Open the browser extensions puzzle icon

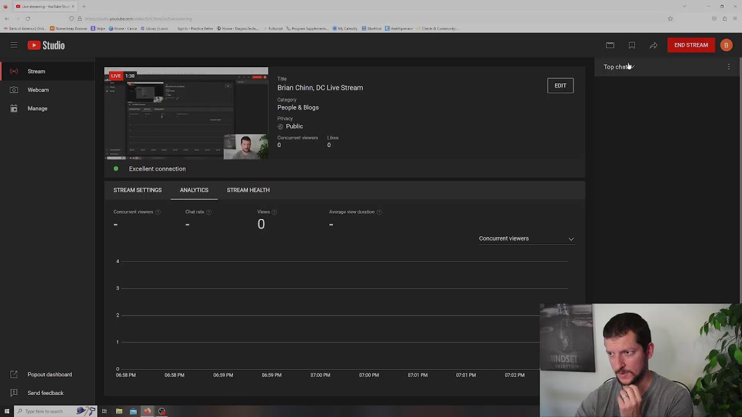coord(725,19)
